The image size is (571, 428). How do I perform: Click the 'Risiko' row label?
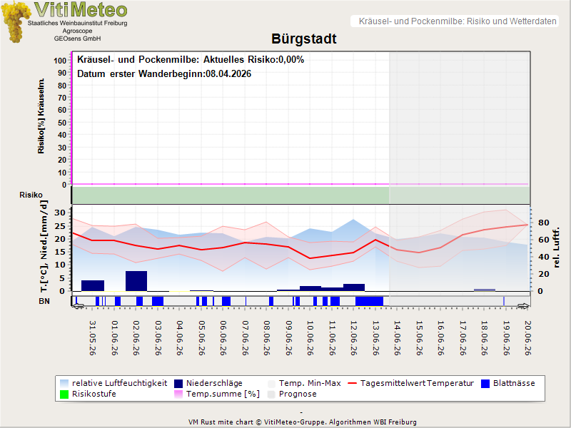coord(31,195)
